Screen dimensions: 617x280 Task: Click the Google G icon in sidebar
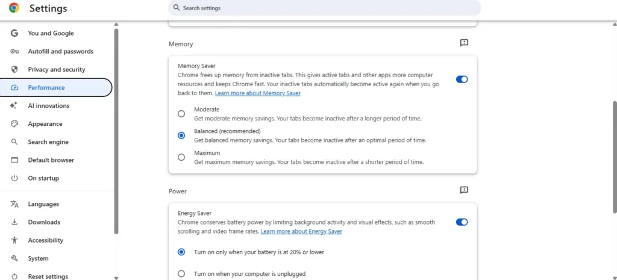(14, 33)
